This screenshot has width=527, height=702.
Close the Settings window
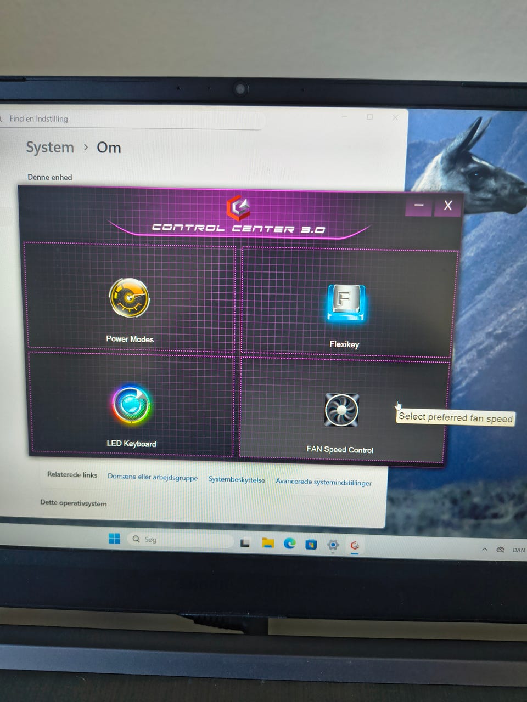pyautogui.click(x=395, y=117)
